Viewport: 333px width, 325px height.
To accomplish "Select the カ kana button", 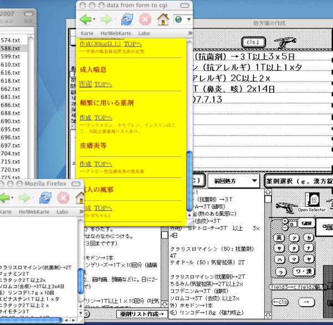I will pyautogui.click(x=309, y=237).
